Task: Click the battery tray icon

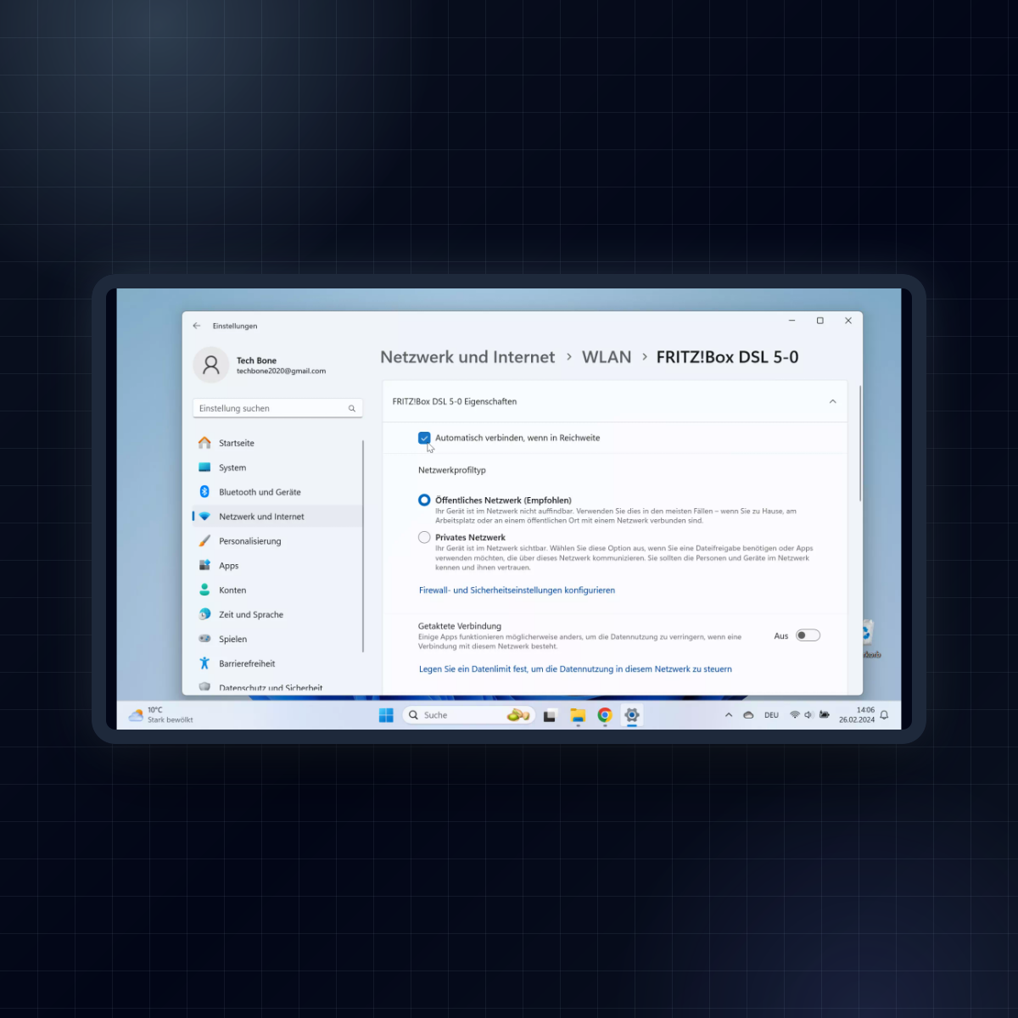Action: coord(824,715)
